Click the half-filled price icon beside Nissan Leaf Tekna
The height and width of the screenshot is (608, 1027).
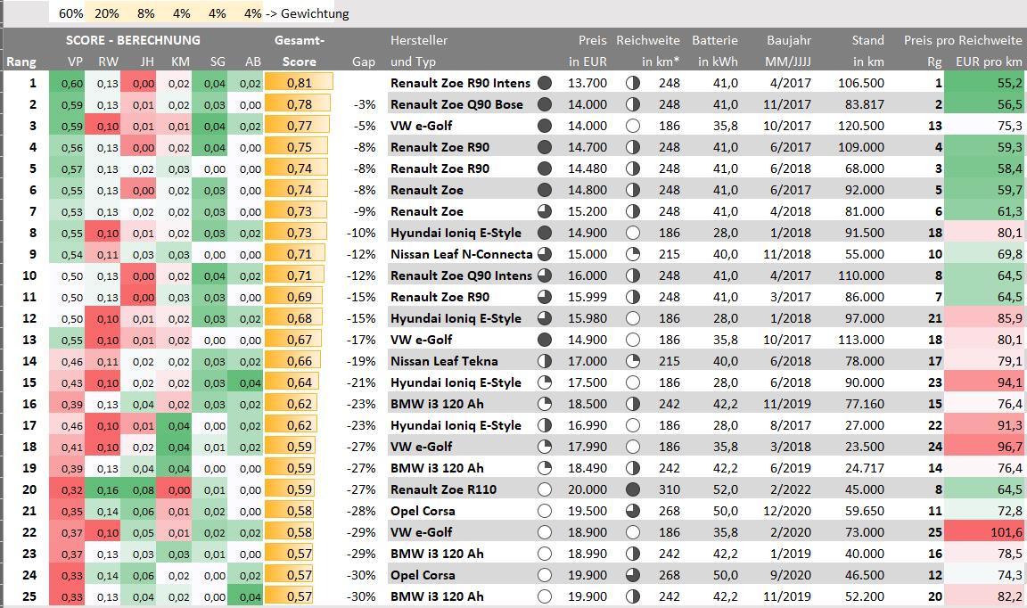click(545, 361)
